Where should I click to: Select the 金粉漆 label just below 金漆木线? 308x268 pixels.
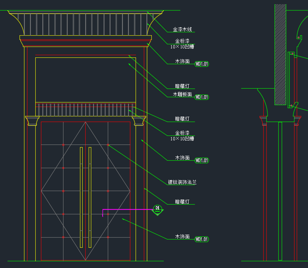[x=182, y=41]
